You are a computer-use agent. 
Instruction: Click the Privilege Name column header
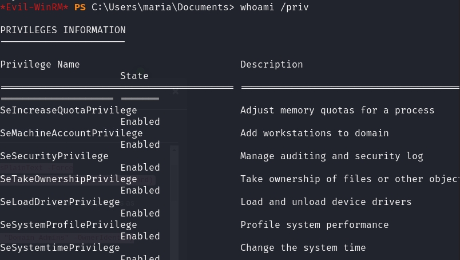(40, 65)
